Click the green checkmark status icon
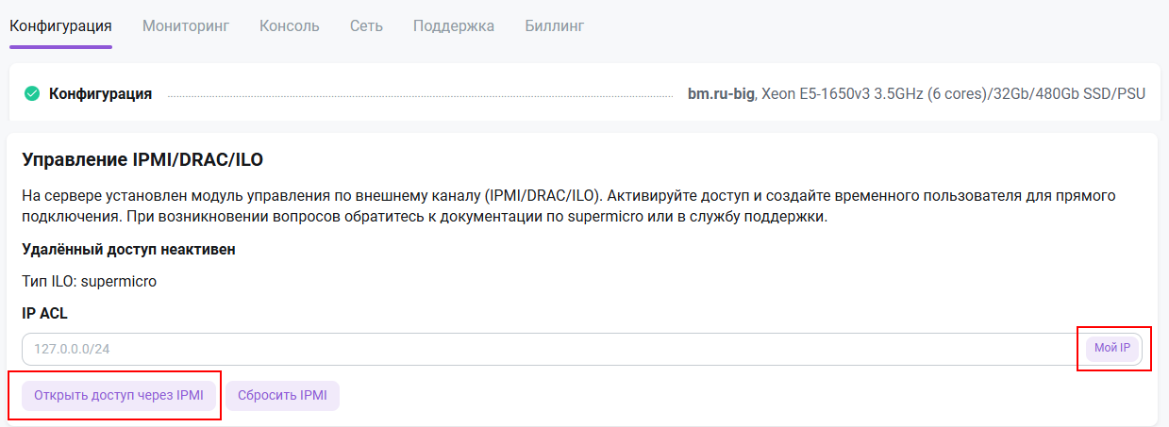 pyautogui.click(x=32, y=93)
